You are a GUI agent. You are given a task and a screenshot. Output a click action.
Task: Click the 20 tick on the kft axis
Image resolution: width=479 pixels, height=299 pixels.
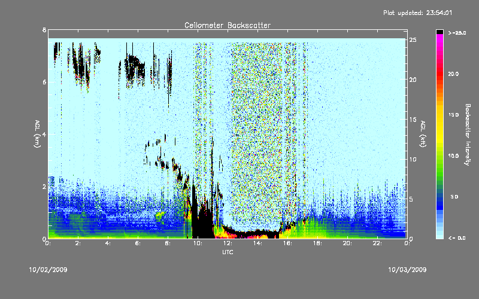pos(413,80)
